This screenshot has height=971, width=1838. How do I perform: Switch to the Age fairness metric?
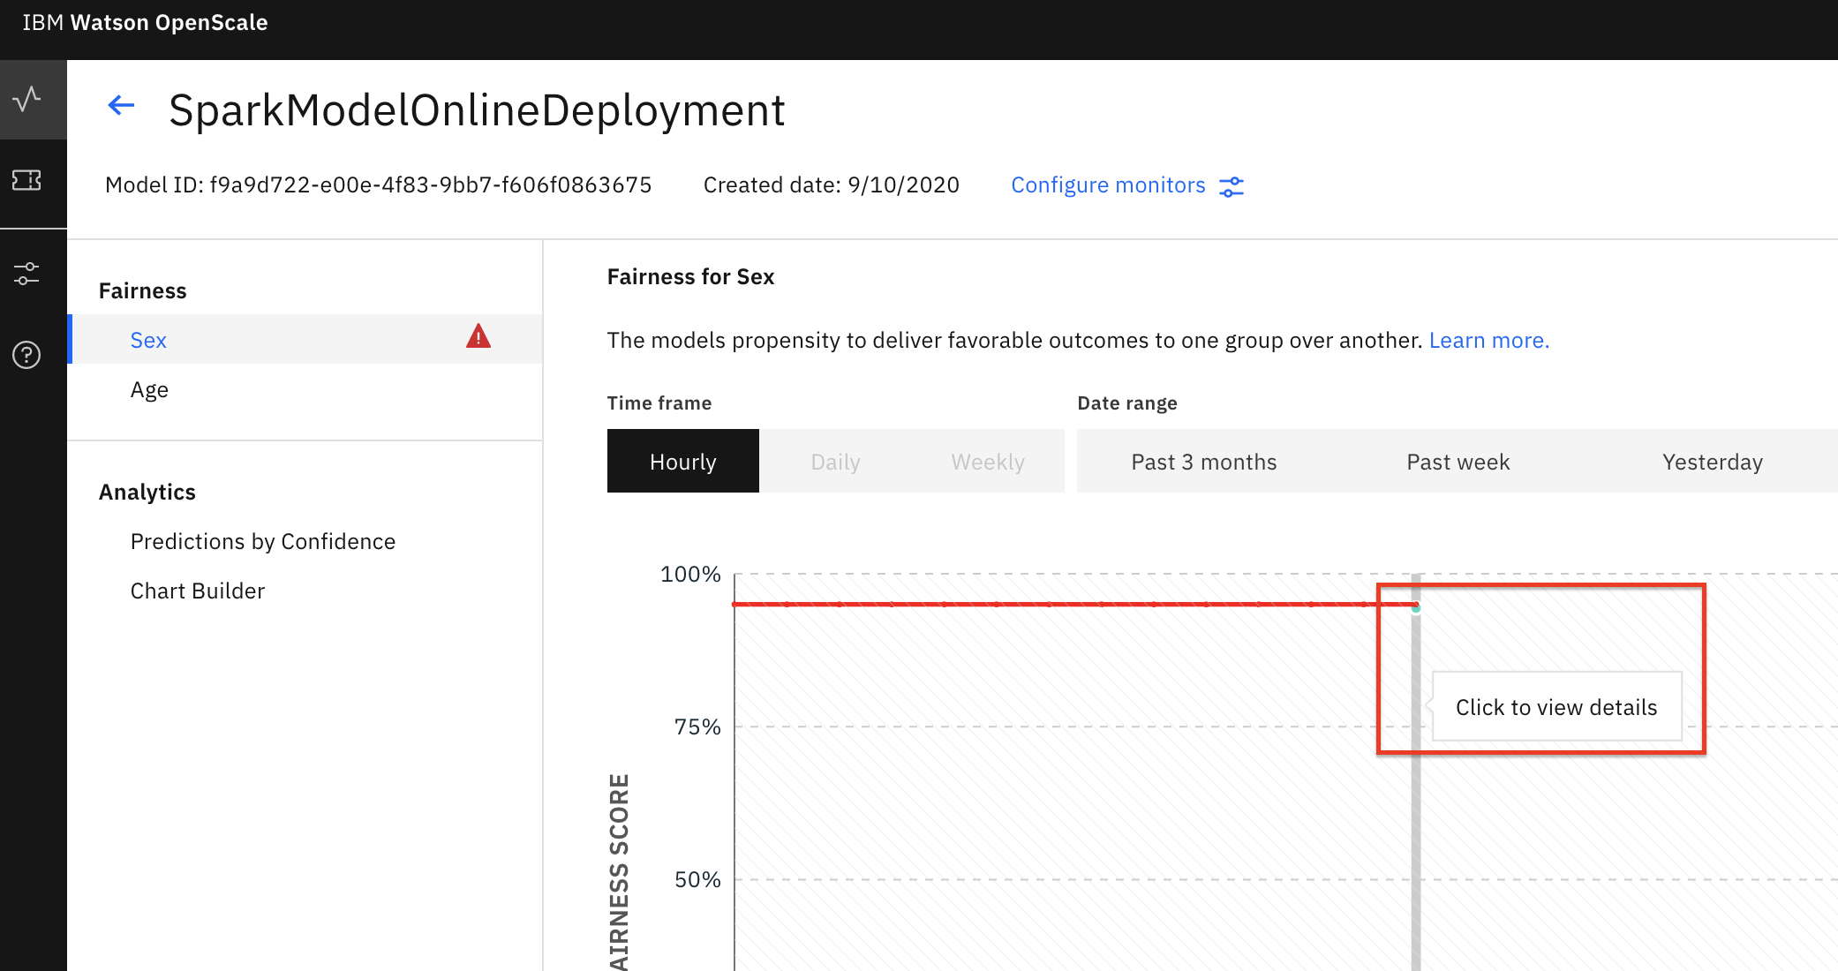pos(149,388)
